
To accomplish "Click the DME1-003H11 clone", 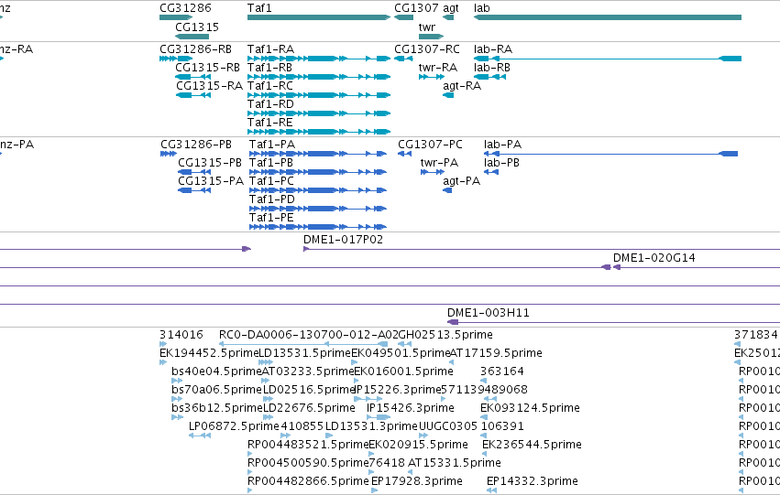I will [x=613, y=323].
